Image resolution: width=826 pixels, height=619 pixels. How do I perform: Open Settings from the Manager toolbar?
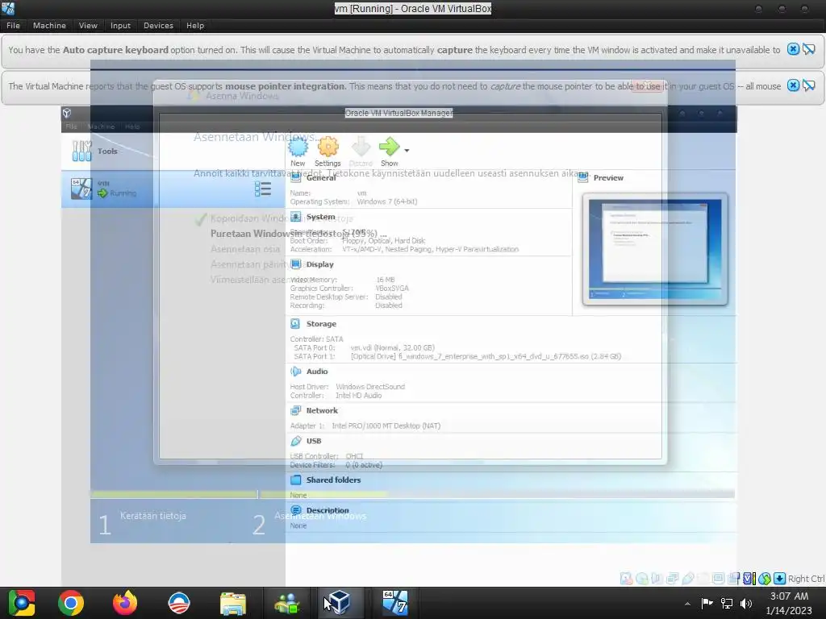coord(327,152)
